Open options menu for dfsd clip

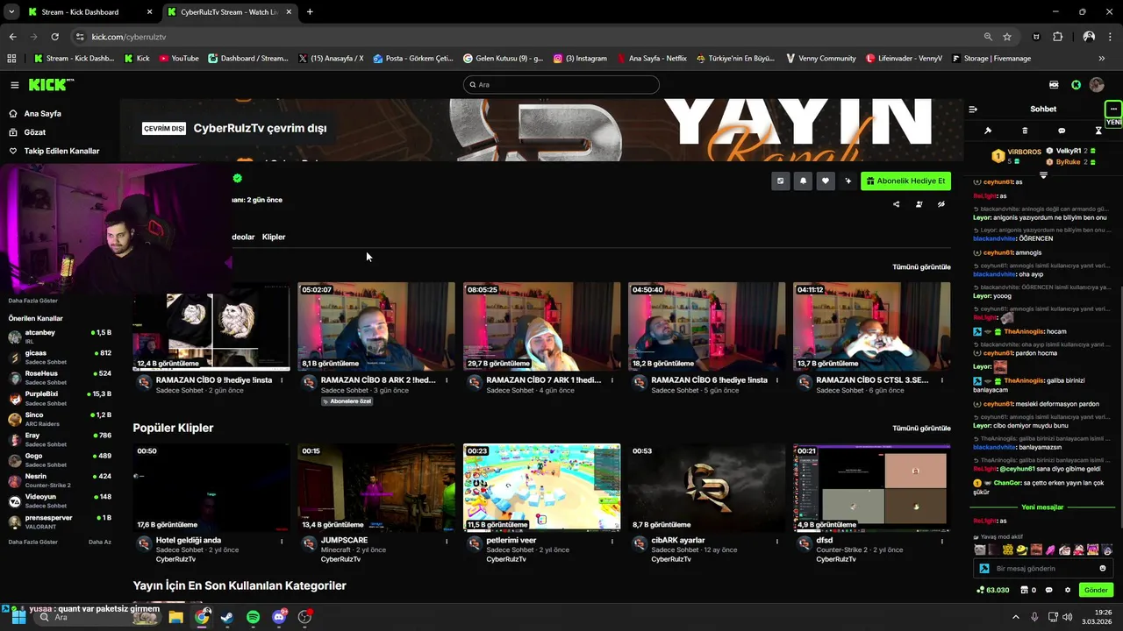click(942, 542)
